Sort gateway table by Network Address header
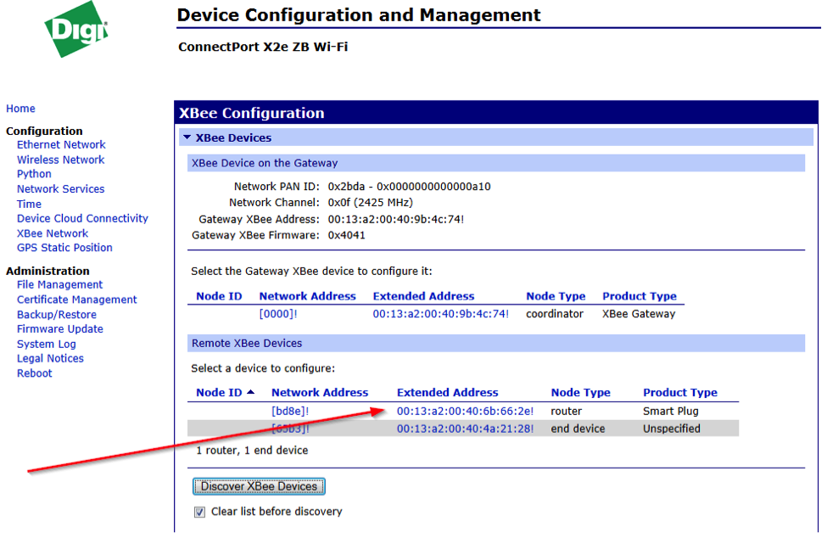 tap(308, 296)
